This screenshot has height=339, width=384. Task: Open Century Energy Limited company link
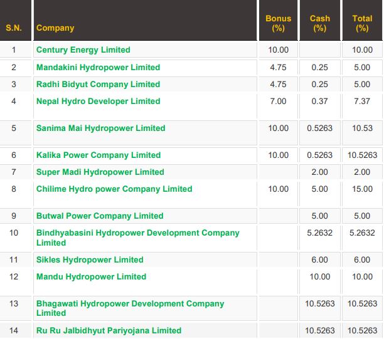83,50
